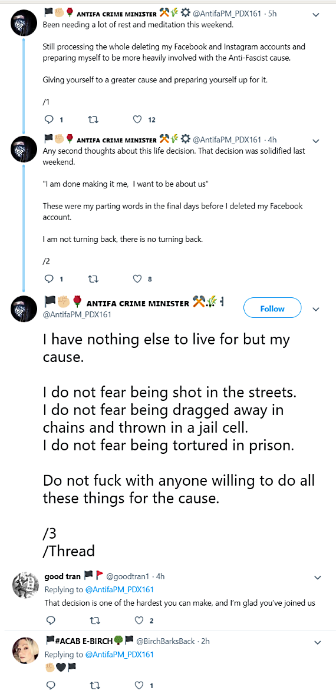336x697 pixels.
Task: Retweet the first tweet in the thread
Action: click(94, 120)
